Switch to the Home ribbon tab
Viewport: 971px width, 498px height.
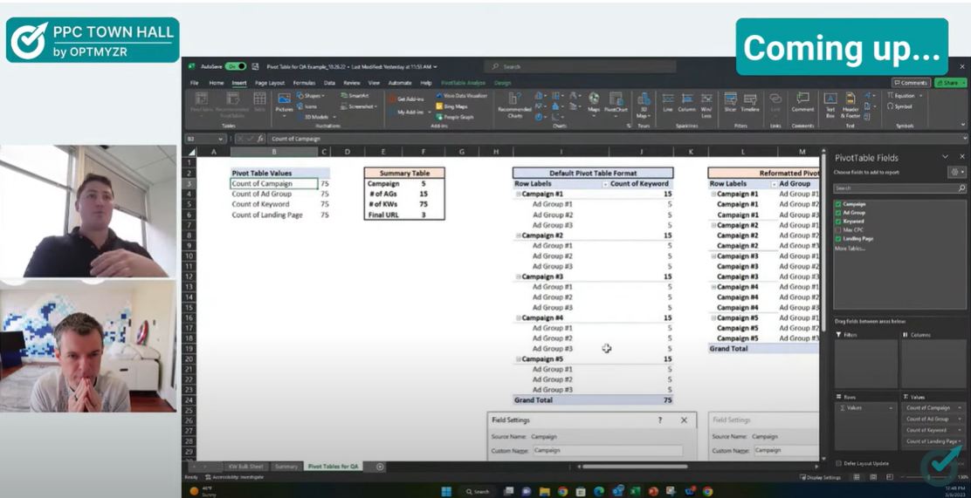pos(217,83)
